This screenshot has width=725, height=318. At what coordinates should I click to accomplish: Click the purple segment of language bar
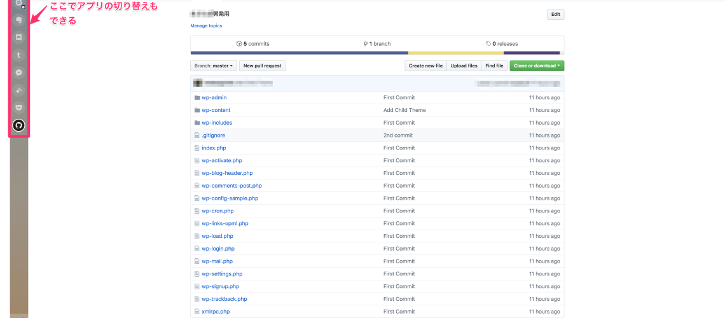pos(532,53)
